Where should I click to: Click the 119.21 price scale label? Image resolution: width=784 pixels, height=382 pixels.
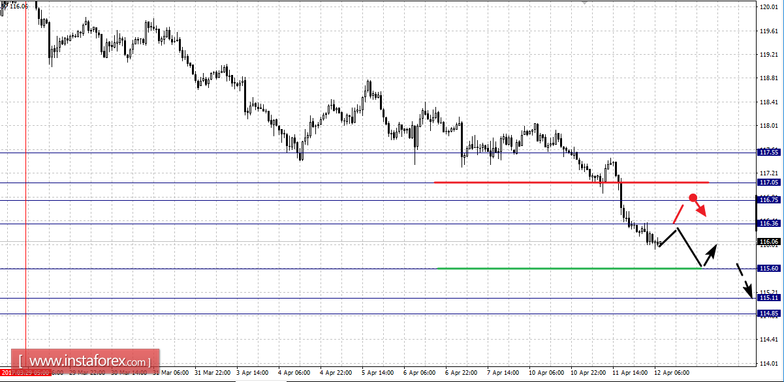(x=768, y=55)
